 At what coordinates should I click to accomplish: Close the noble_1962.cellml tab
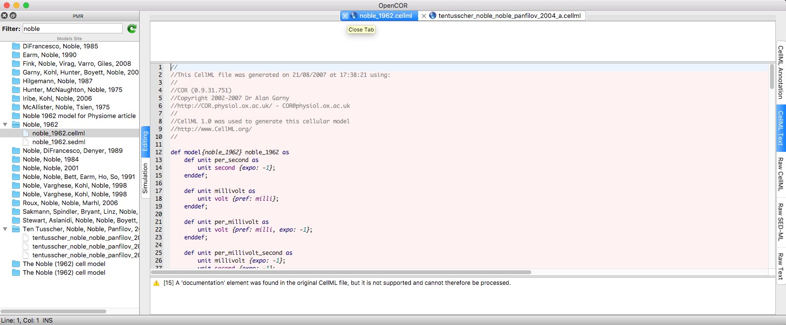tap(345, 16)
